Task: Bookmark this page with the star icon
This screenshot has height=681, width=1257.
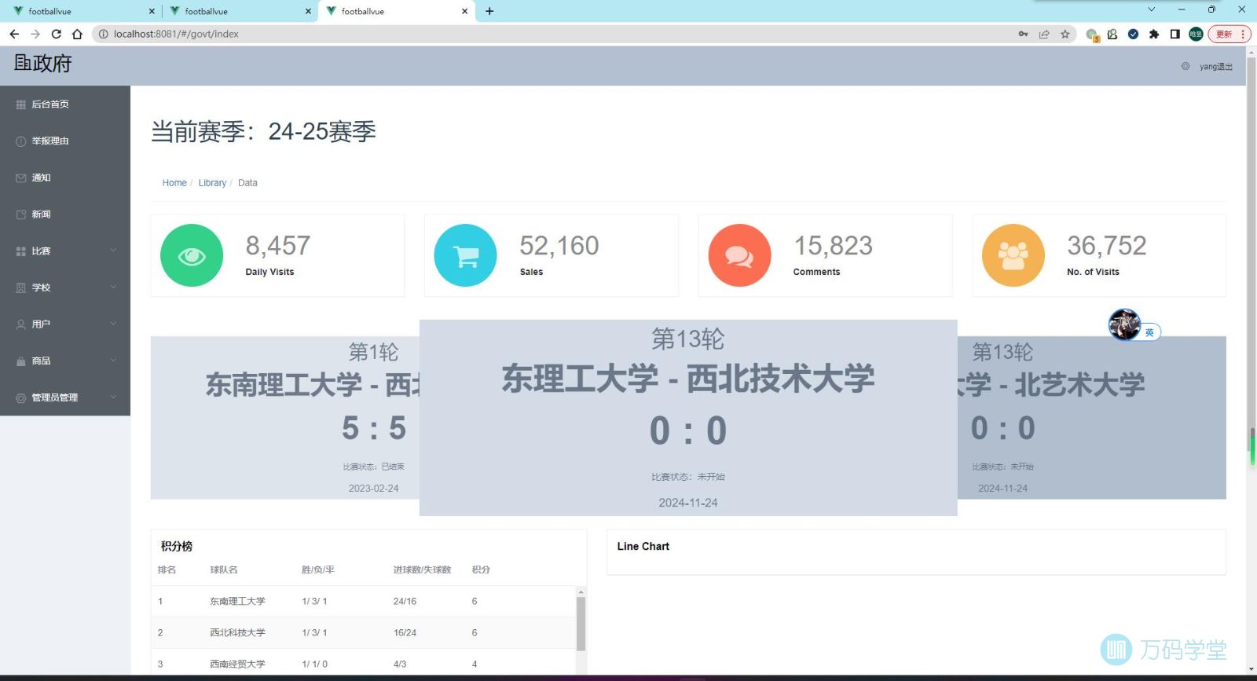Action: (x=1065, y=34)
